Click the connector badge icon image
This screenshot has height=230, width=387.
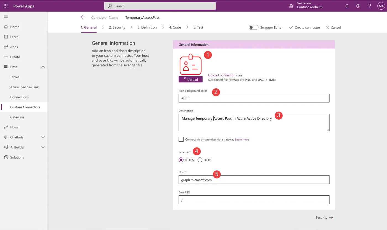pos(190,64)
